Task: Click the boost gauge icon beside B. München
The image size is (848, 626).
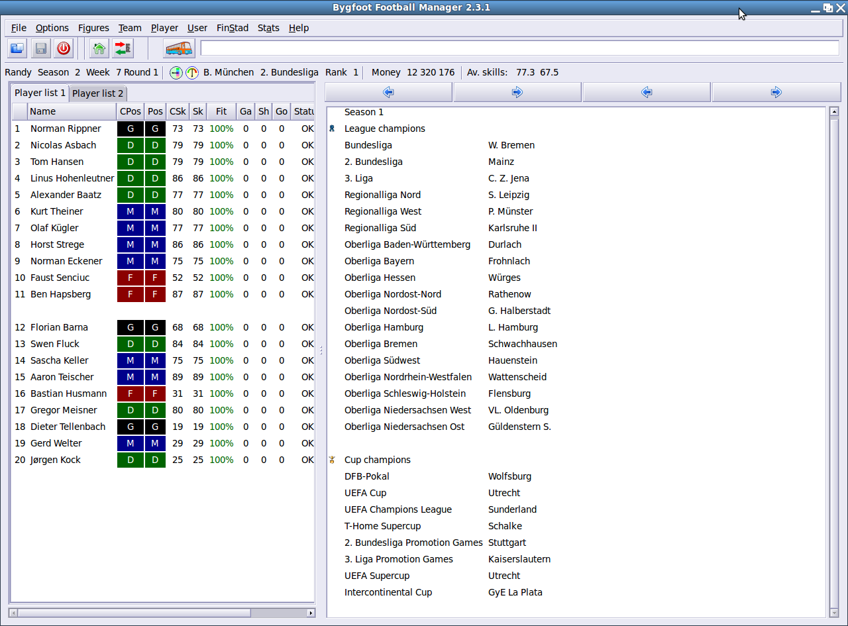Action: (x=192, y=73)
